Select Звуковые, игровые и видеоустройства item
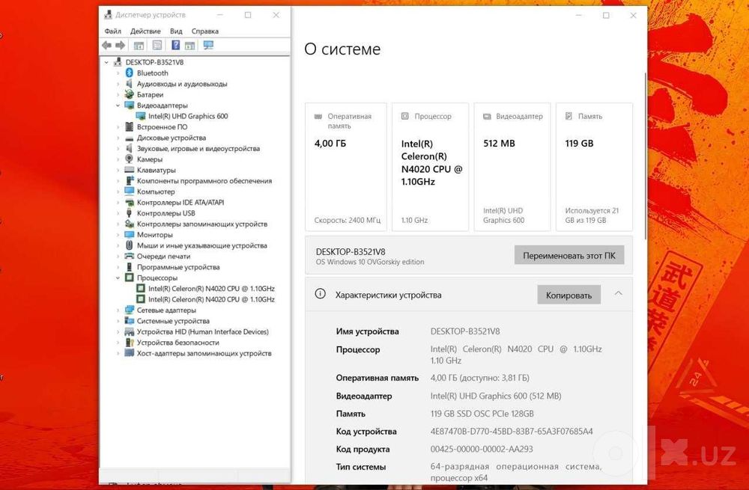Image resolution: width=749 pixels, height=490 pixels. tap(198, 148)
